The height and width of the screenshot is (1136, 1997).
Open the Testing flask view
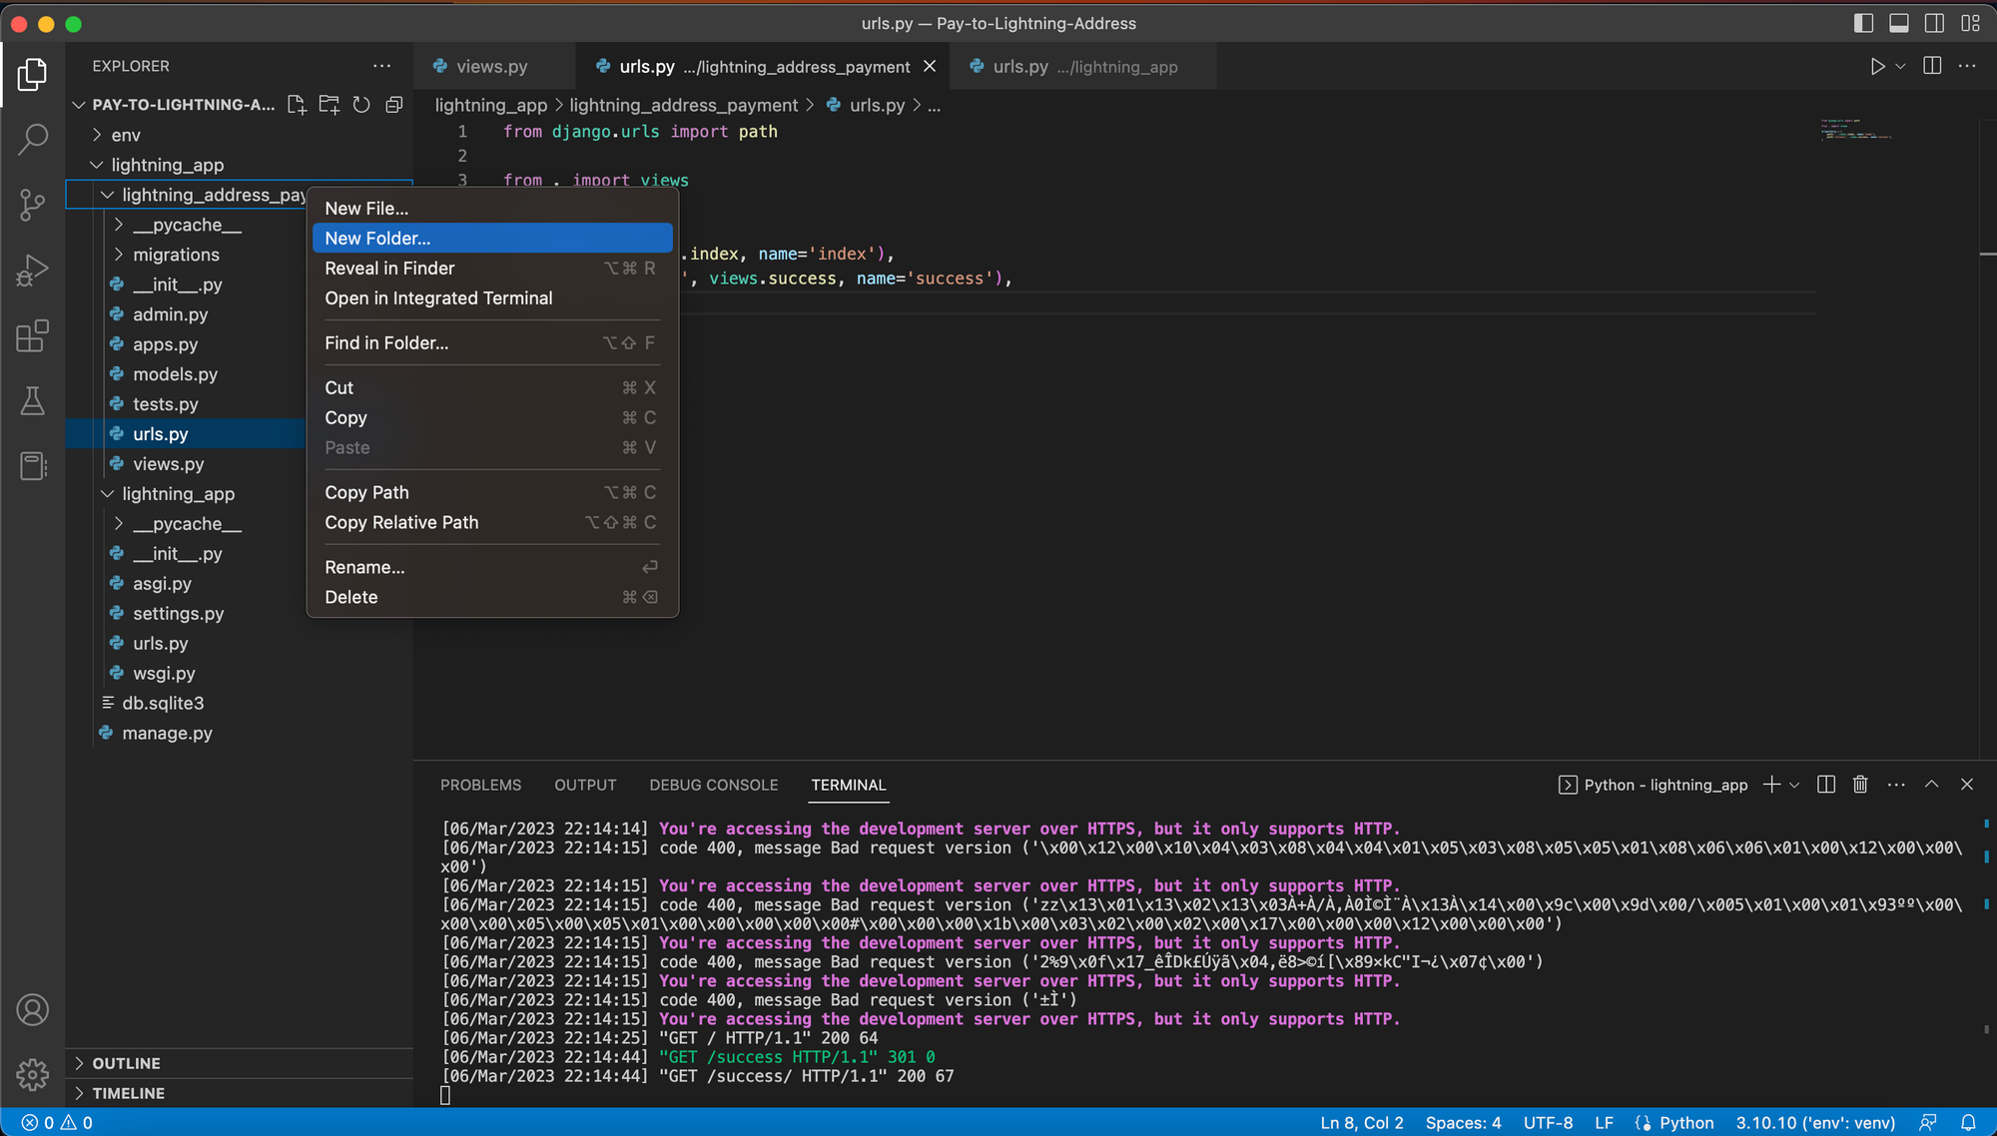point(32,401)
